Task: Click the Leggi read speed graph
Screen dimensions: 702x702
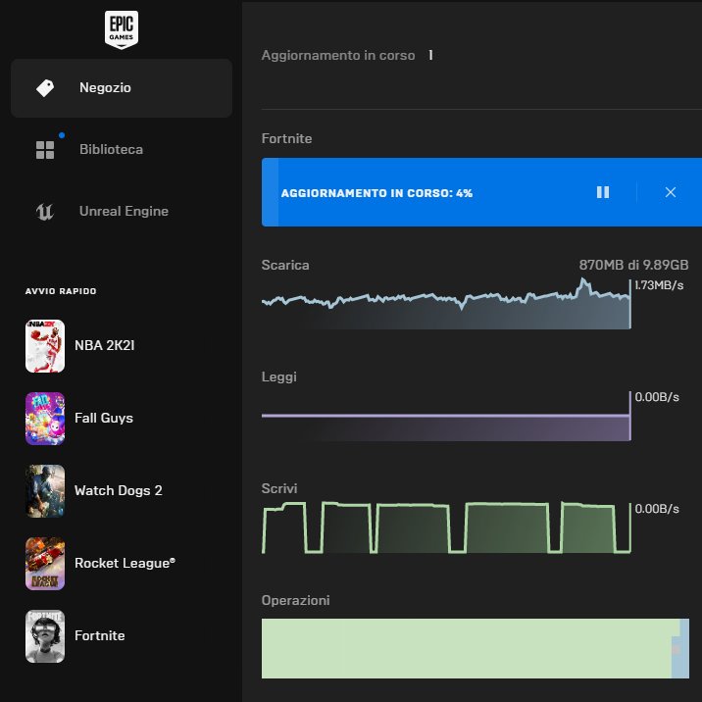Action: (x=446, y=416)
